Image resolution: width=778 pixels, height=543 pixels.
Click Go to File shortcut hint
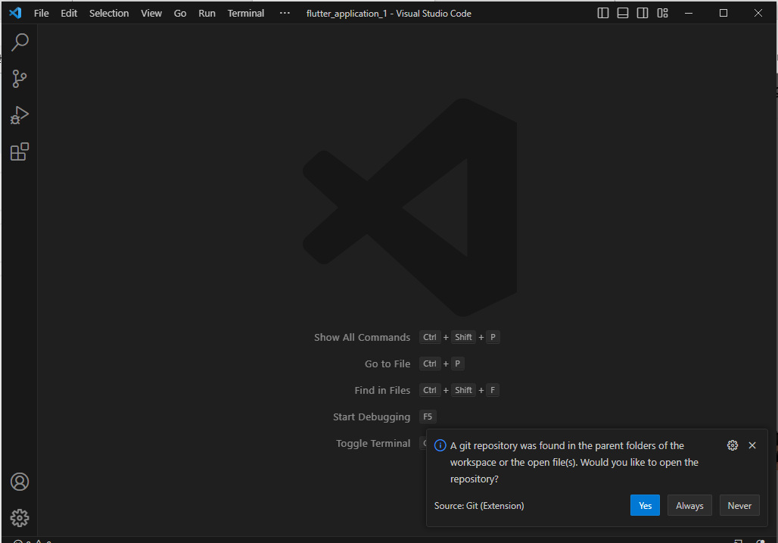(x=387, y=364)
